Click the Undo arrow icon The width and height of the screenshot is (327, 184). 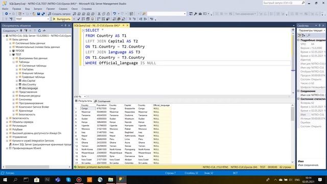114,14
